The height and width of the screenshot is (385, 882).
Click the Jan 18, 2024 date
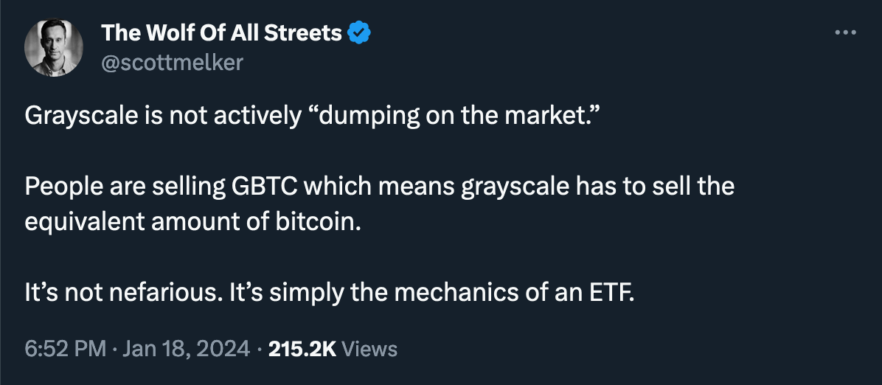point(186,350)
